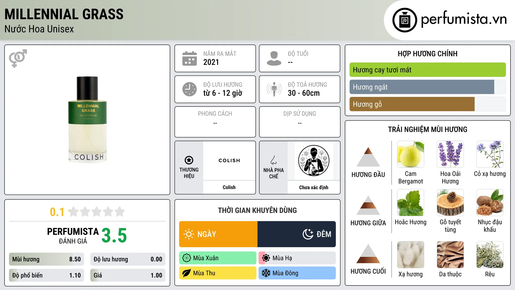Select the Gỗ tuyết tùng cedarwood image
The width and height of the screenshot is (515, 290).
(x=450, y=203)
